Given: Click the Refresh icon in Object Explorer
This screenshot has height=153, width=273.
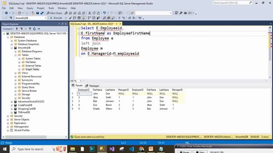Looking at the screenshot, I should [34, 29].
